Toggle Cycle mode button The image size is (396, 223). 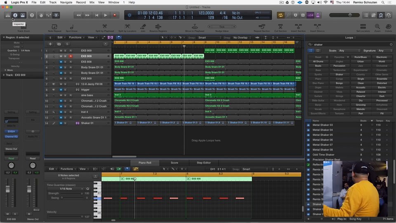(x=280, y=15)
